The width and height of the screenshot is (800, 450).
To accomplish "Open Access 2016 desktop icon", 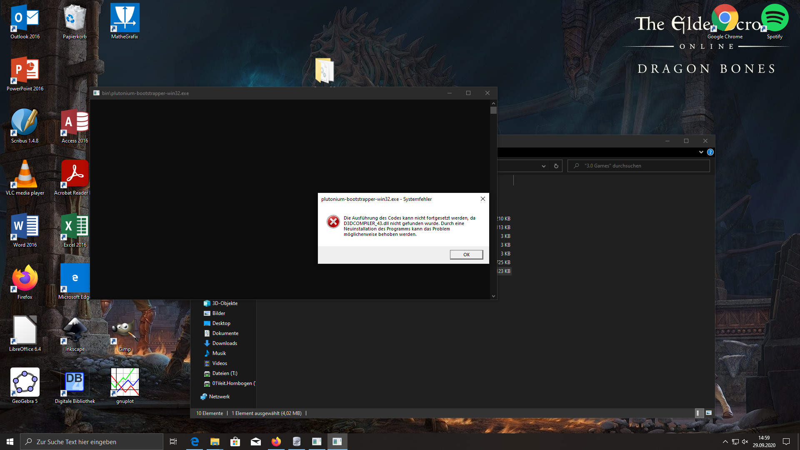I will coord(75,126).
